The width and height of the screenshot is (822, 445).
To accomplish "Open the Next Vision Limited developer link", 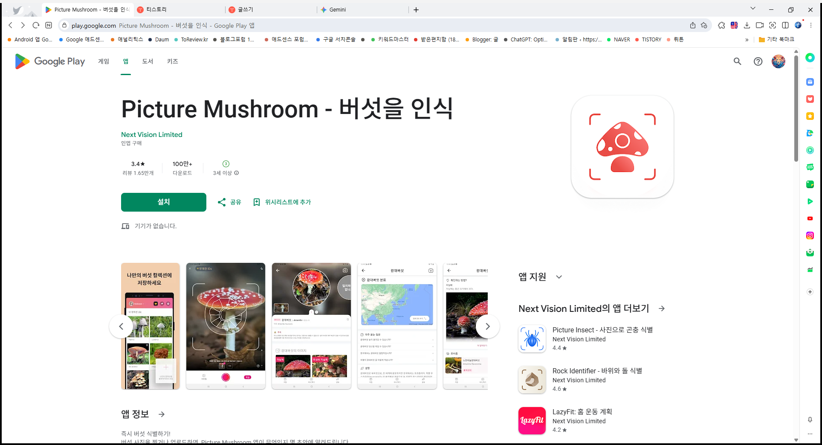I will (151, 134).
